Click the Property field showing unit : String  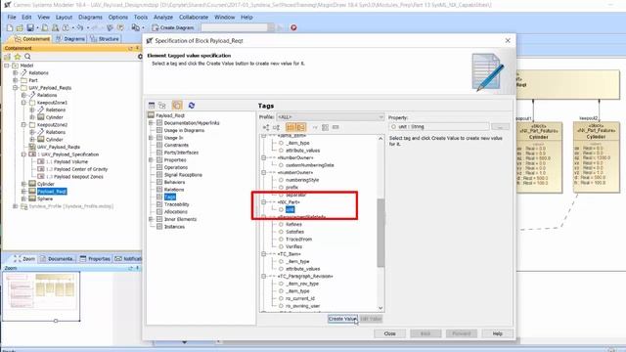click(439, 126)
